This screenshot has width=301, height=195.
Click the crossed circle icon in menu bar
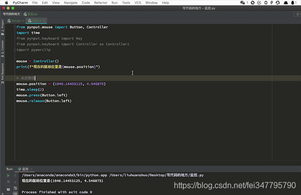(278, 3)
